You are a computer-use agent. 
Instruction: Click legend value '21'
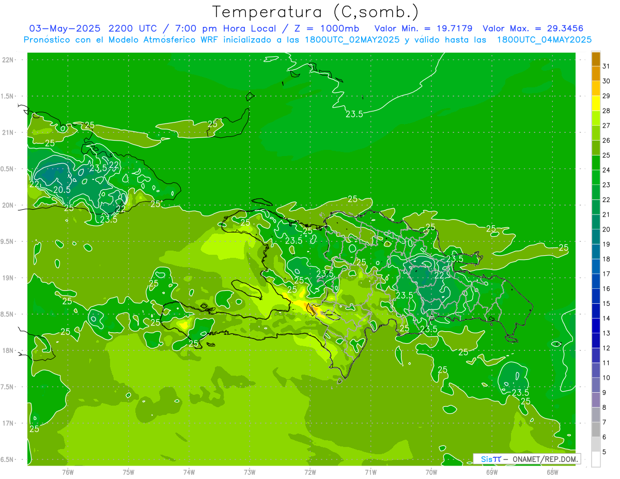(607, 214)
